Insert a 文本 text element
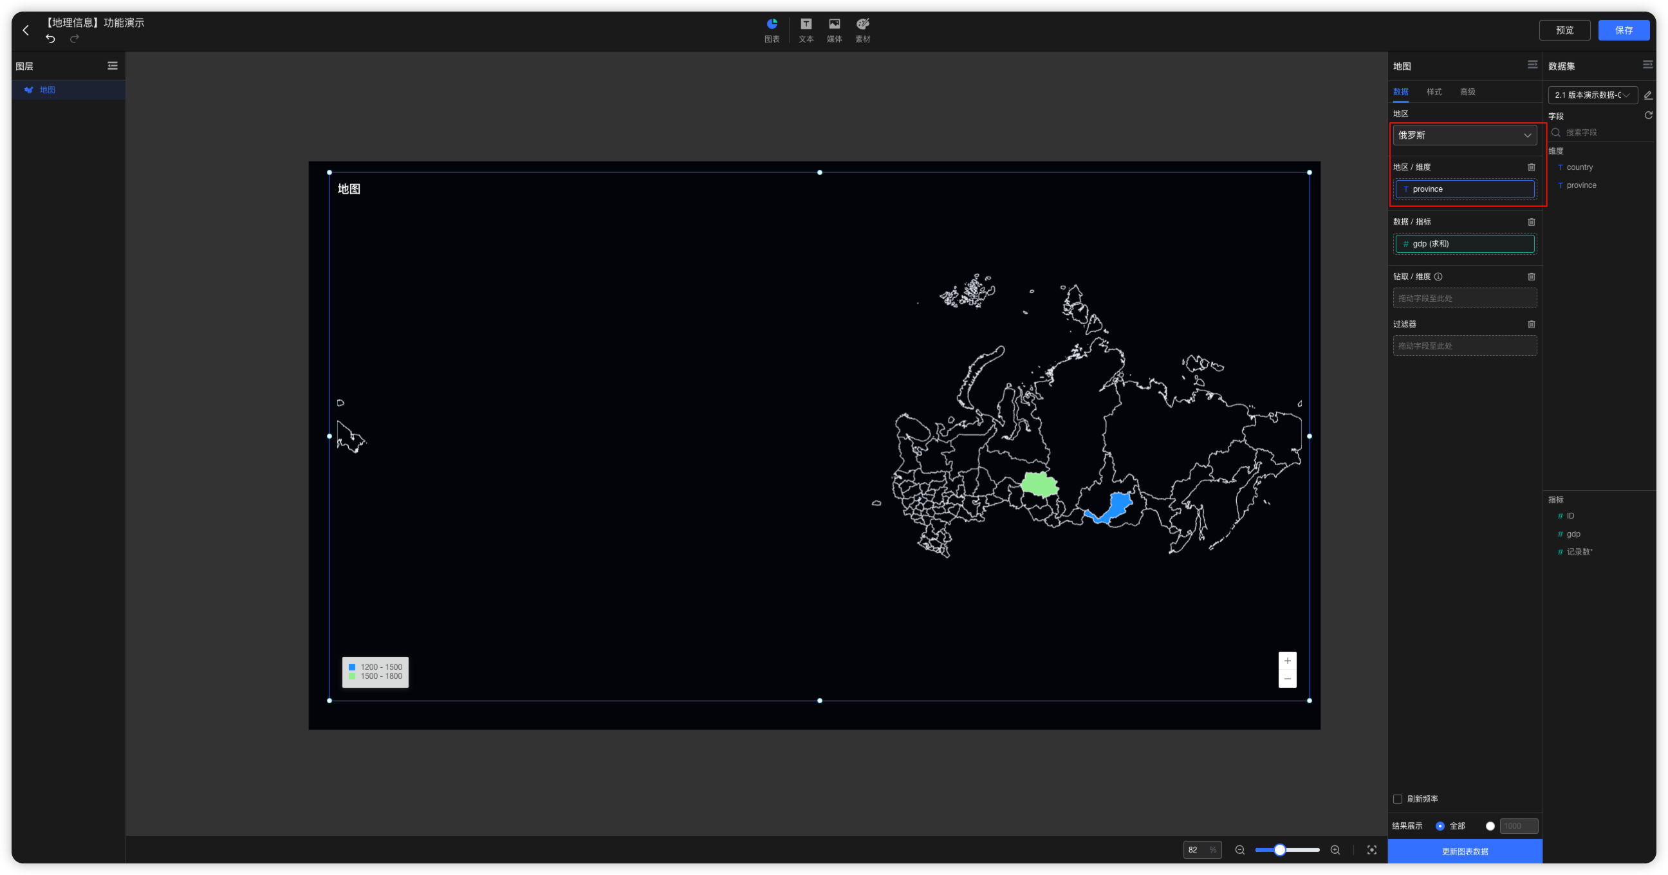 [x=806, y=30]
